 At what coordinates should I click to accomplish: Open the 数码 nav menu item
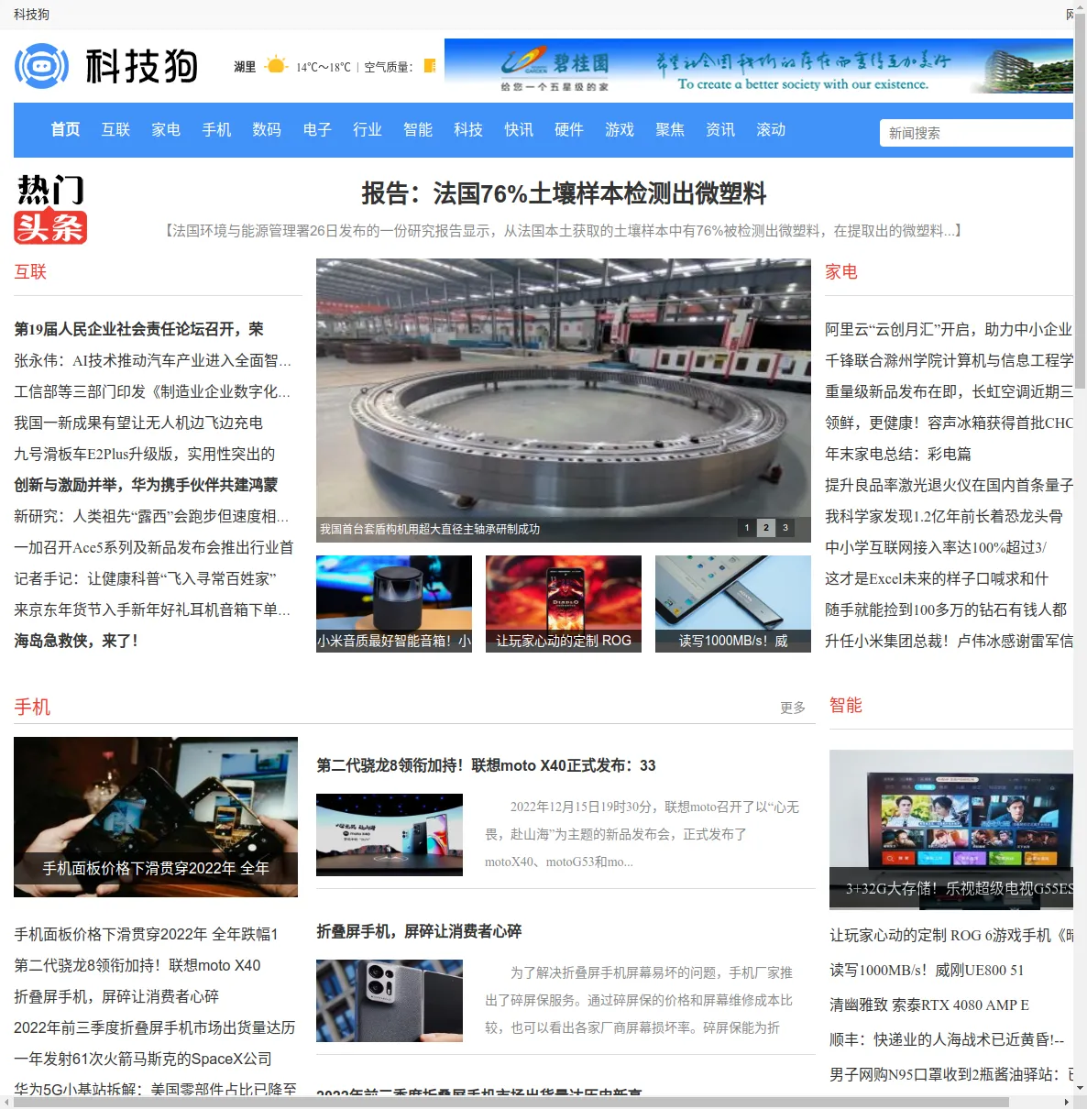[x=267, y=130]
